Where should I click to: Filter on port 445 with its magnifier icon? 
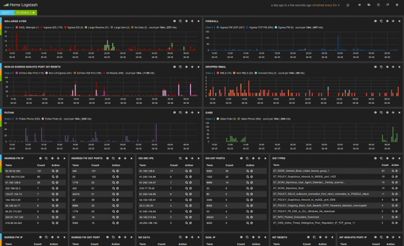point(114,171)
